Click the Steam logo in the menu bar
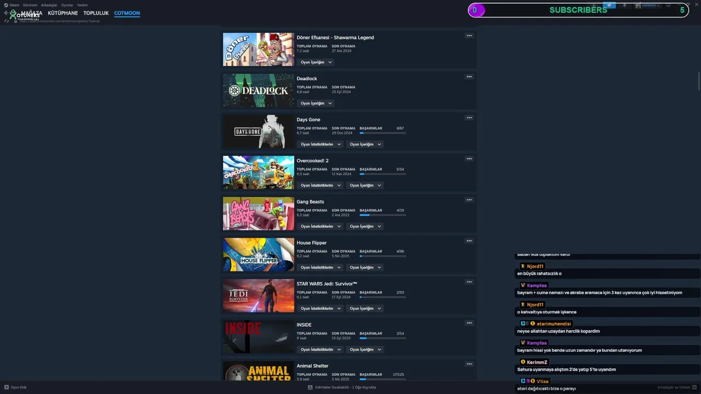The width and height of the screenshot is (701, 394). [x=5, y=5]
